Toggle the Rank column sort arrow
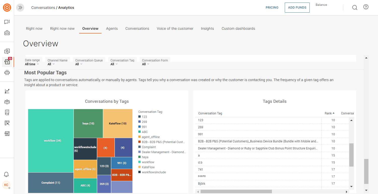The height and width of the screenshot is (194, 378). 334,113
